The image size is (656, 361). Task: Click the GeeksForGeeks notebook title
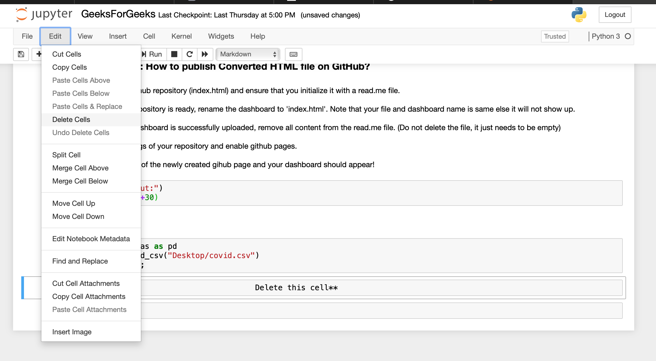tap(118, 15)
